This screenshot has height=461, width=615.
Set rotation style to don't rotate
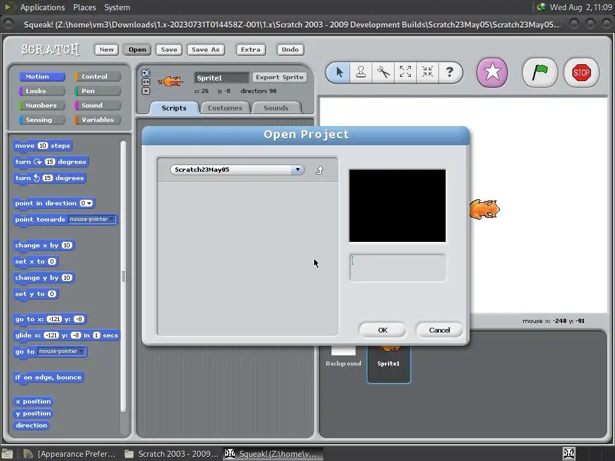click(x=145, y=91)
